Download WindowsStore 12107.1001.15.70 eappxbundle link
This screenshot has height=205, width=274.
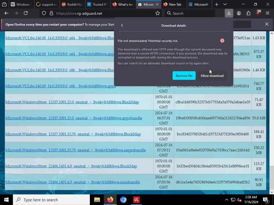tap(75, 150)
